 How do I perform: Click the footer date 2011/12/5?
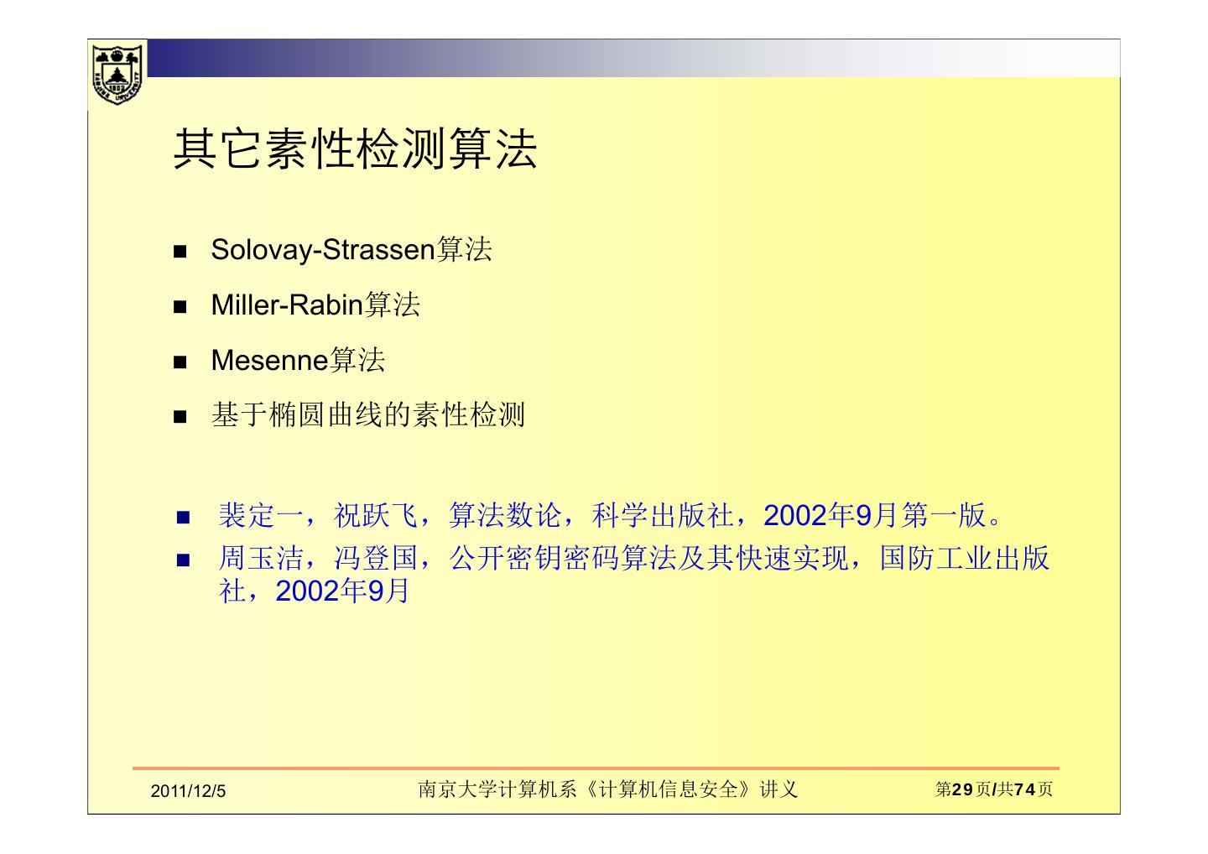pos(189,791)
